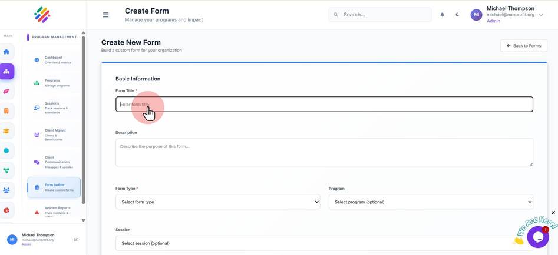
Task: Open Programs in sidebar menu
Action: [54, 83]
